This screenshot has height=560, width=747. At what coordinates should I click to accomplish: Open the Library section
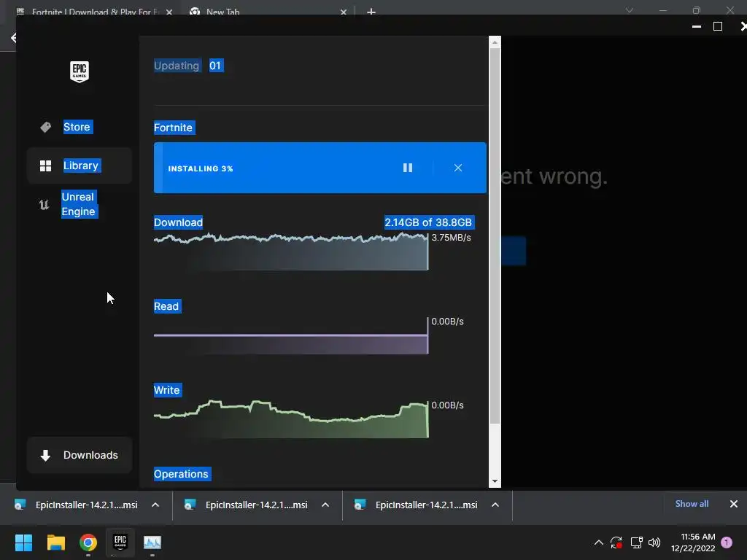pyautogui.click(x=79, y=166)
